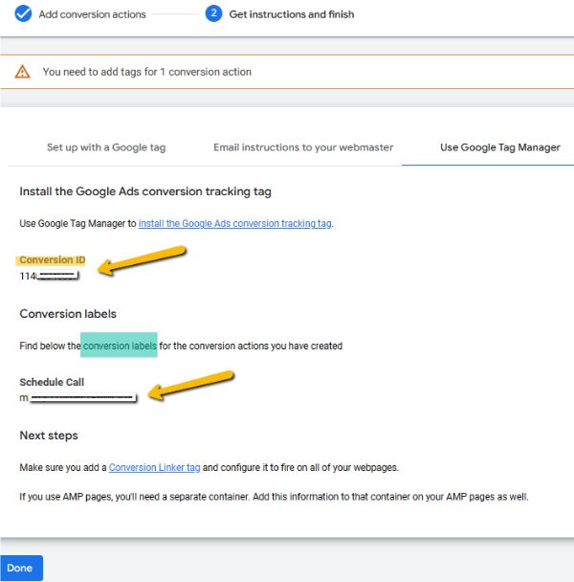Open 'install the Google Ads conversion tracking tag' link
The image size is (574, 582).
[235, 223]
